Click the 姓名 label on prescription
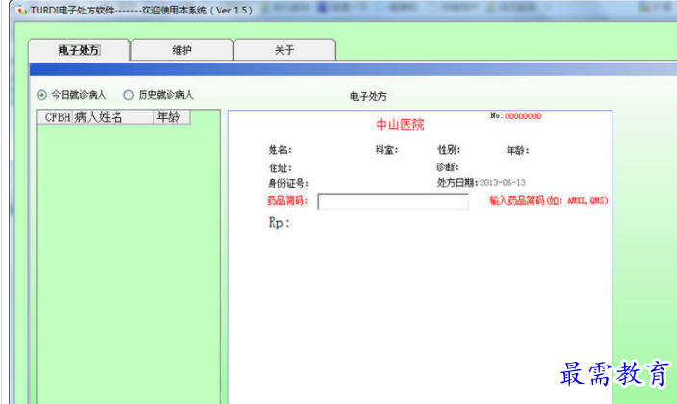The image size is (677, 404). coord(280,150)
